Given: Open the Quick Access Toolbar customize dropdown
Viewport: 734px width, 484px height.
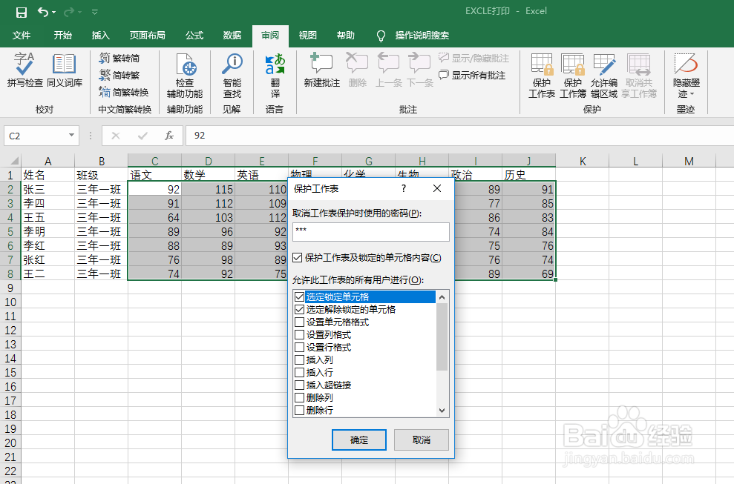Looking at the screenshot, I should pyautogui.click(x=94, y=12).
